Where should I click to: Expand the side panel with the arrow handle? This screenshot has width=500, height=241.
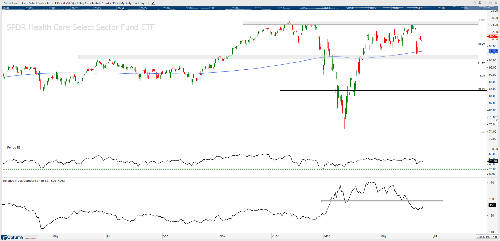497,120
